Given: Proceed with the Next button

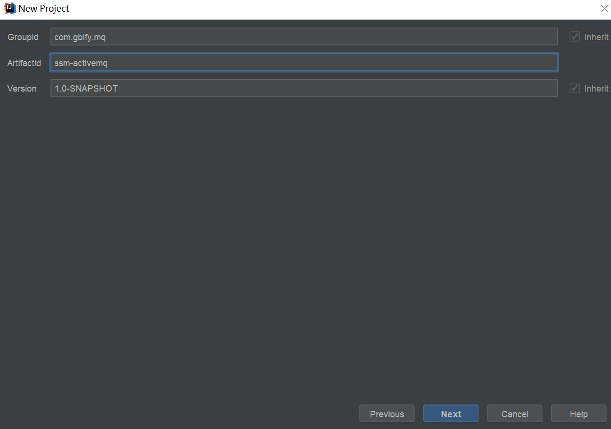Looking at the screenshot, I should click(451, 414).
